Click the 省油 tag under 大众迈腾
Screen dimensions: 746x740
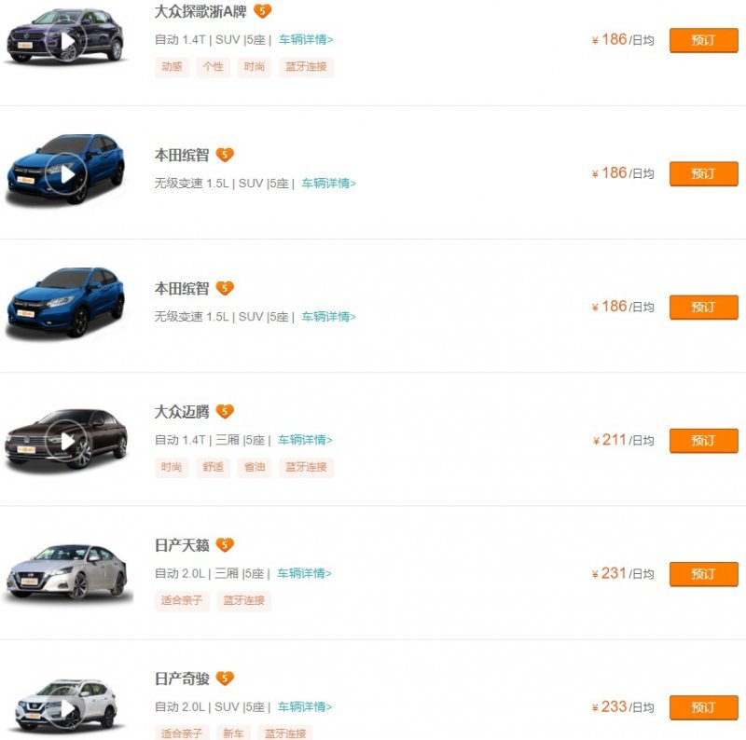[x=255, y=467]
